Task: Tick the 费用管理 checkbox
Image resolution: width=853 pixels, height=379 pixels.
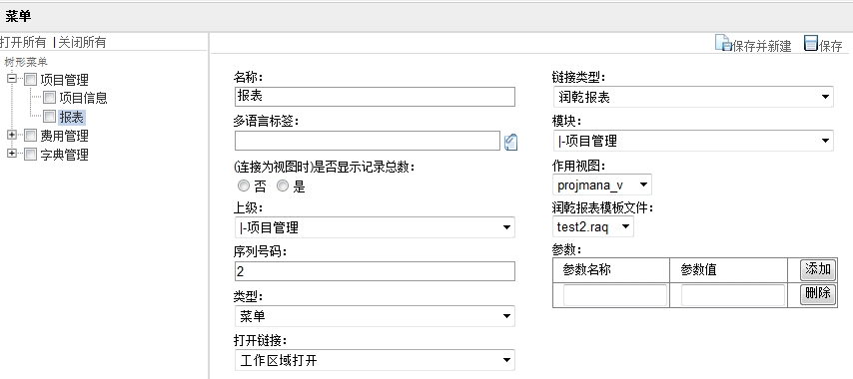Action: click(x=30, y=136)
